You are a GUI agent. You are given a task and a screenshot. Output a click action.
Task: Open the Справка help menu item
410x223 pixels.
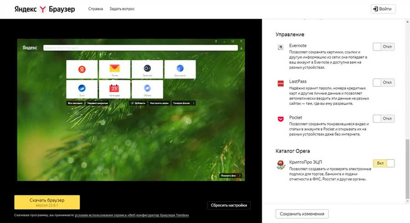pyautogui.click(x=96, y=9)
